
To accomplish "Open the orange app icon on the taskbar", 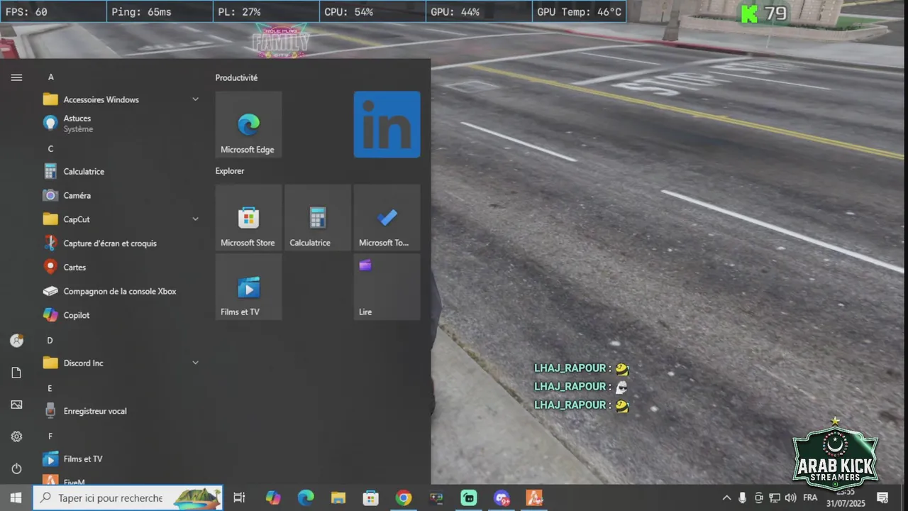I will (534, 498).
